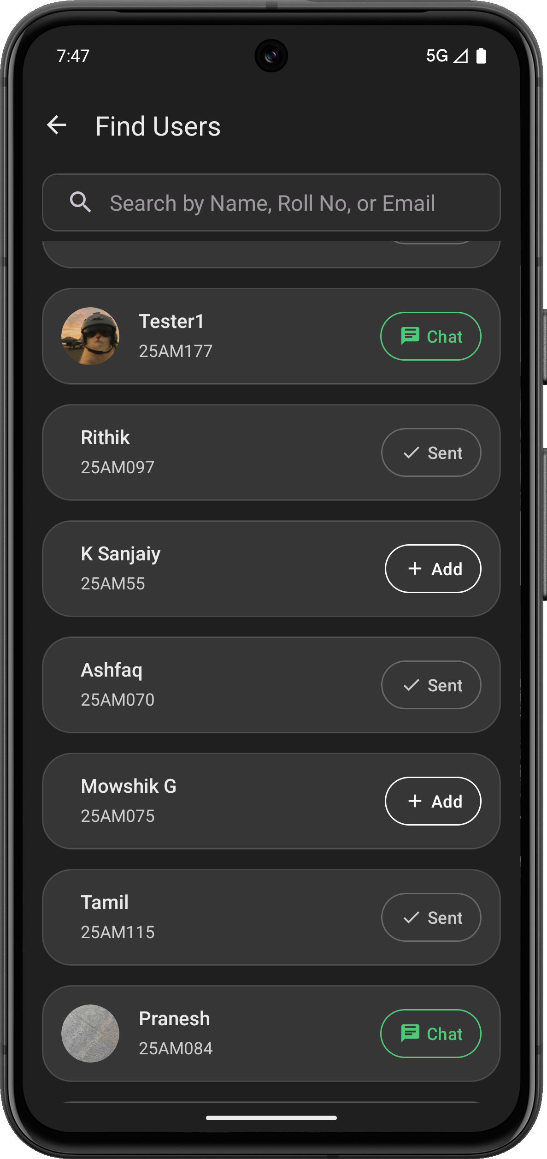Image resolution: width=547 pixels, height=1159 pixels.
Task: Tap the clock showing 7:47
Action: pyautogui.click(x=74, y=56)
